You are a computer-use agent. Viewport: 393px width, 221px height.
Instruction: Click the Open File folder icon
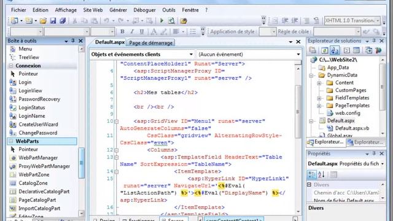coord(43,21)
